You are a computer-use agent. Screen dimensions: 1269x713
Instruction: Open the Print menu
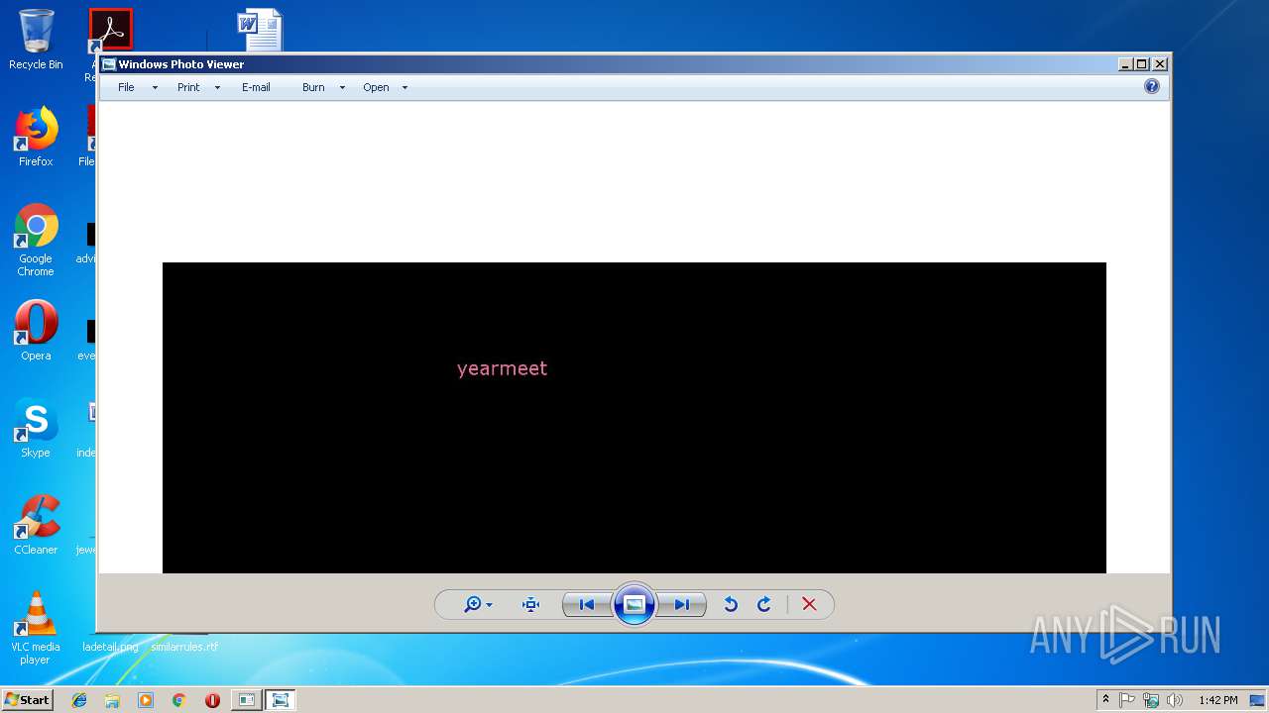coord(188,87)
